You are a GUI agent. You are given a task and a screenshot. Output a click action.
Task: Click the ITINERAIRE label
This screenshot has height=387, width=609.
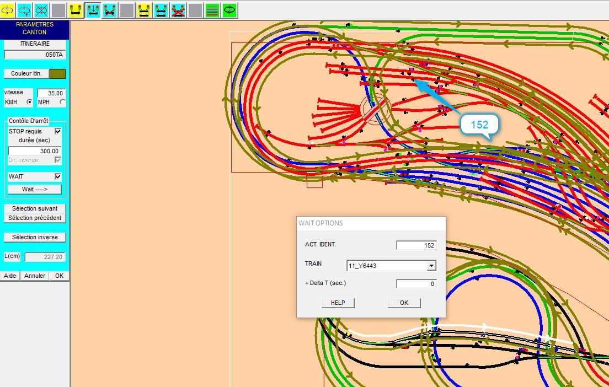[35, 44]
